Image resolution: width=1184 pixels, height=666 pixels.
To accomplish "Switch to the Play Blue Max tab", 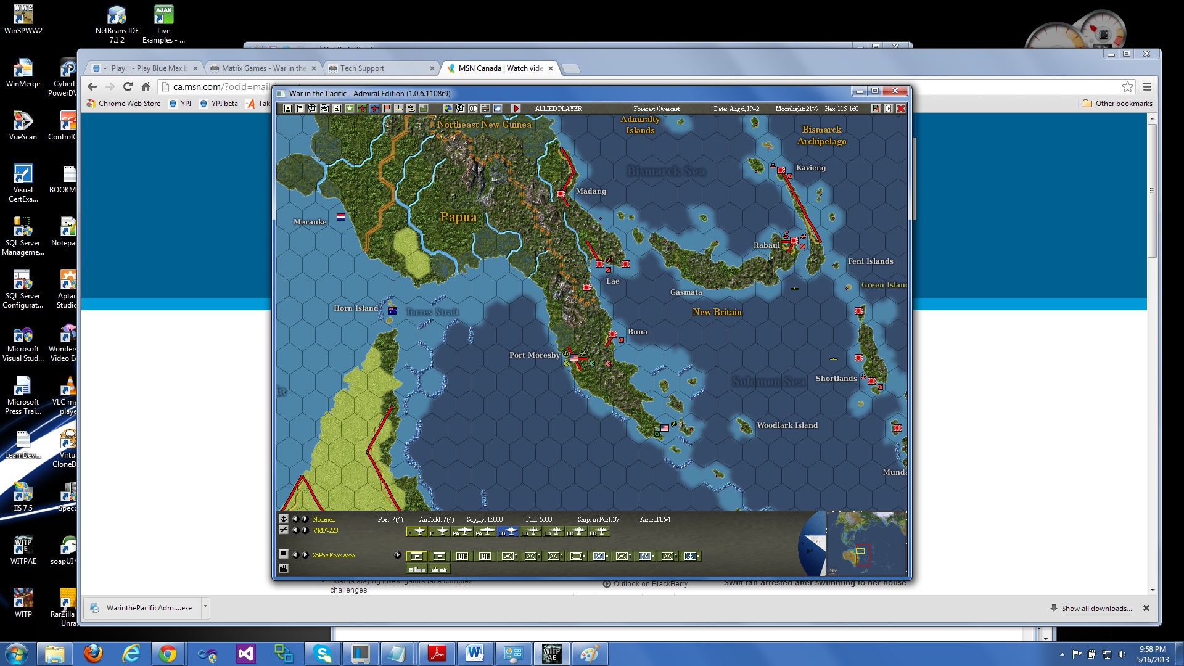I will (145, 68).
